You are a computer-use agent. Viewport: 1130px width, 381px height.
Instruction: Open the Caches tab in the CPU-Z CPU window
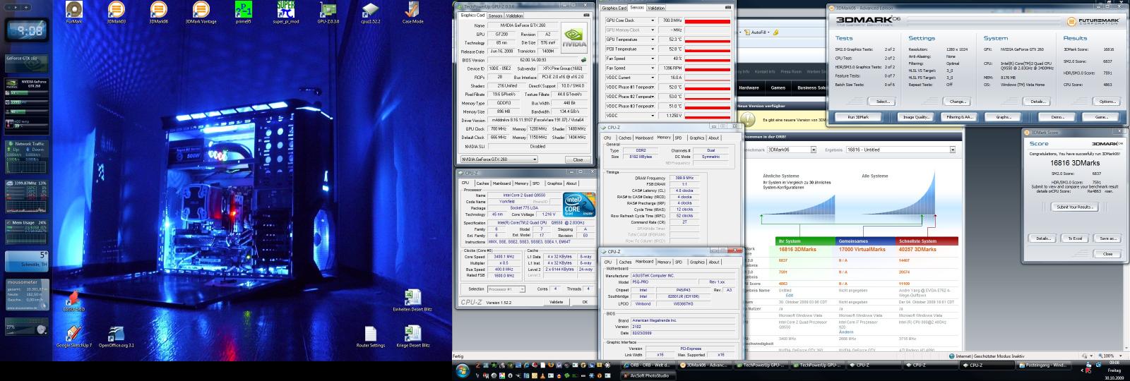482,183
